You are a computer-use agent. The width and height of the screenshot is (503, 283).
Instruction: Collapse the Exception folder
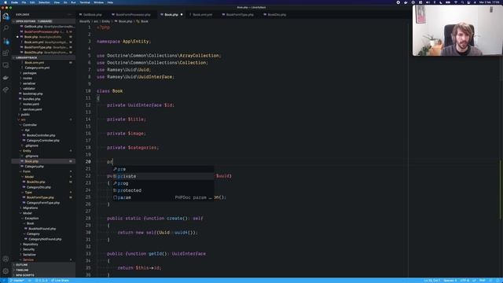pos(31,218)
